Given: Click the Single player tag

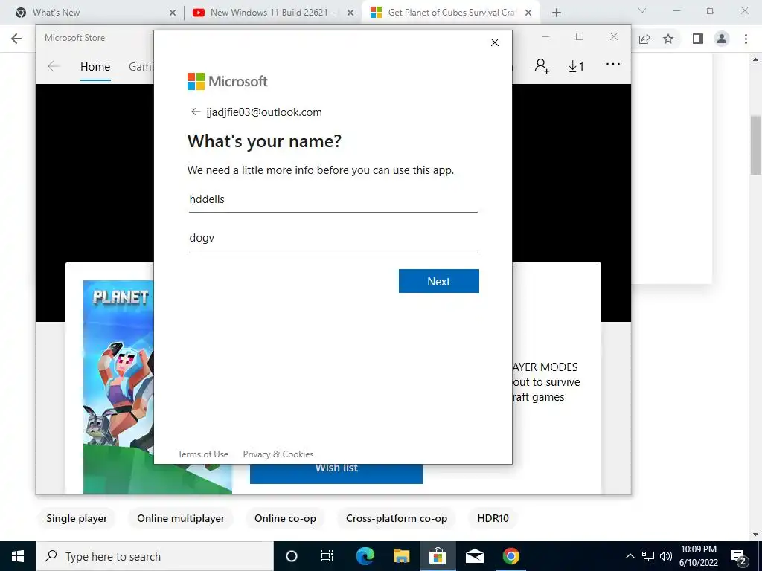Looking at the screenshot, I should [77, 518].
